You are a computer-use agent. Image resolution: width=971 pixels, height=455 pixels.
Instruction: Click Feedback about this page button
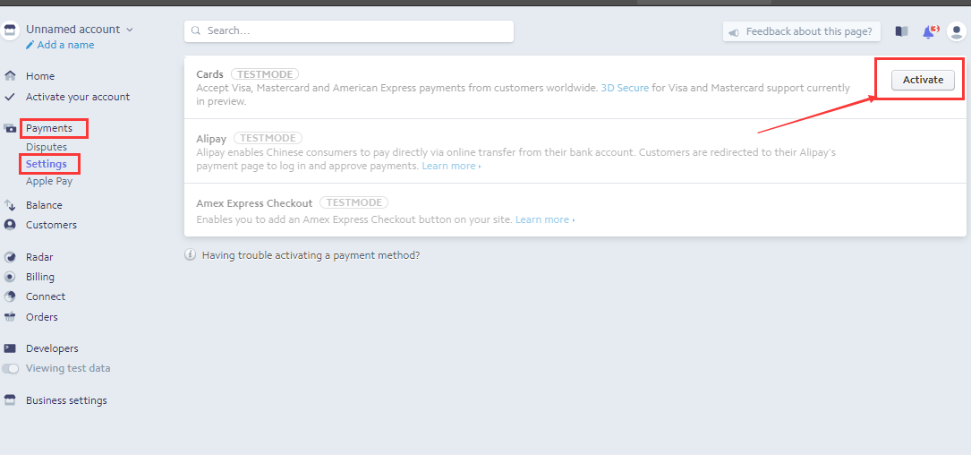[x=802, y=31]
